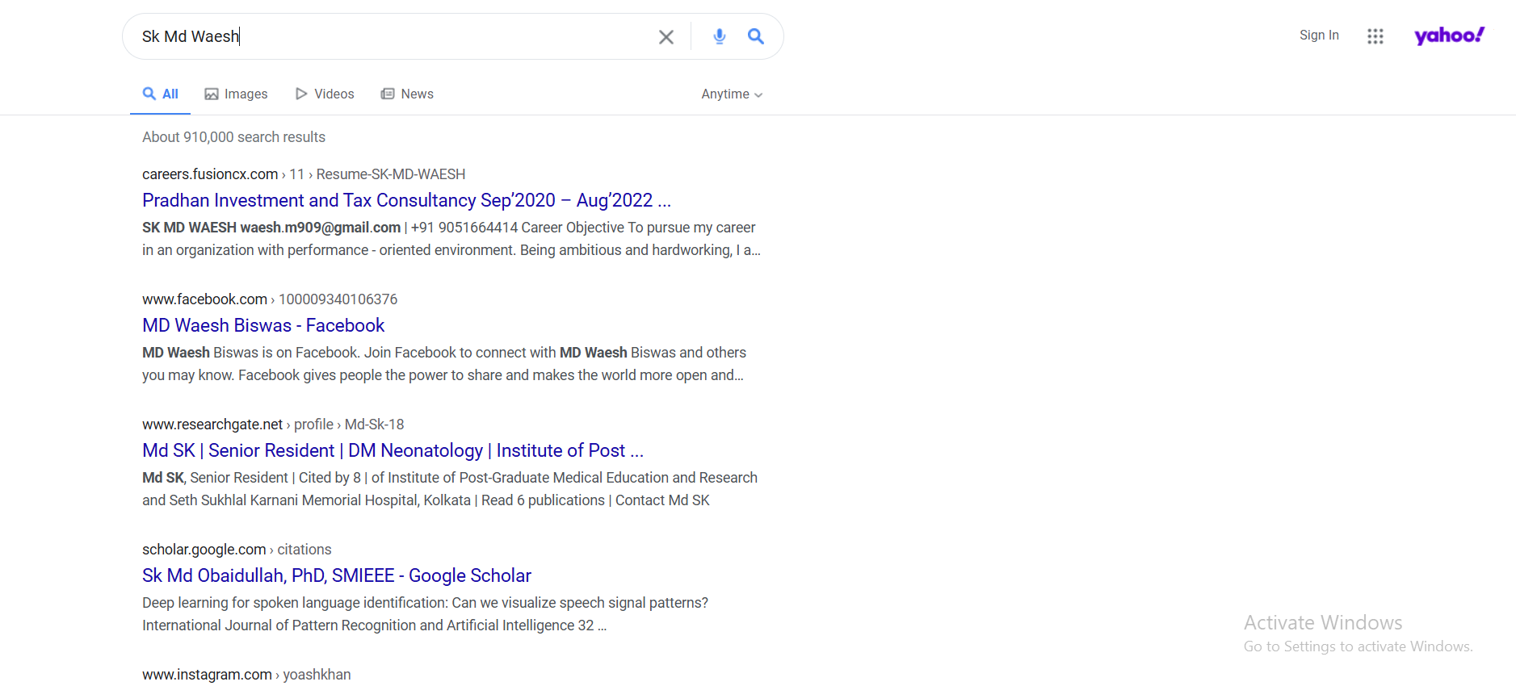Click the microphone voice search icon
This screenshot has height=686, width=1516.
719,36
